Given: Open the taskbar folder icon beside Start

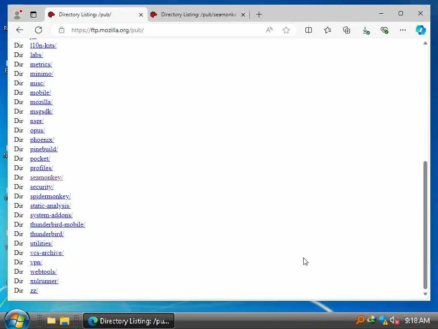Looking at the screenshot, I should coord(51,320).
